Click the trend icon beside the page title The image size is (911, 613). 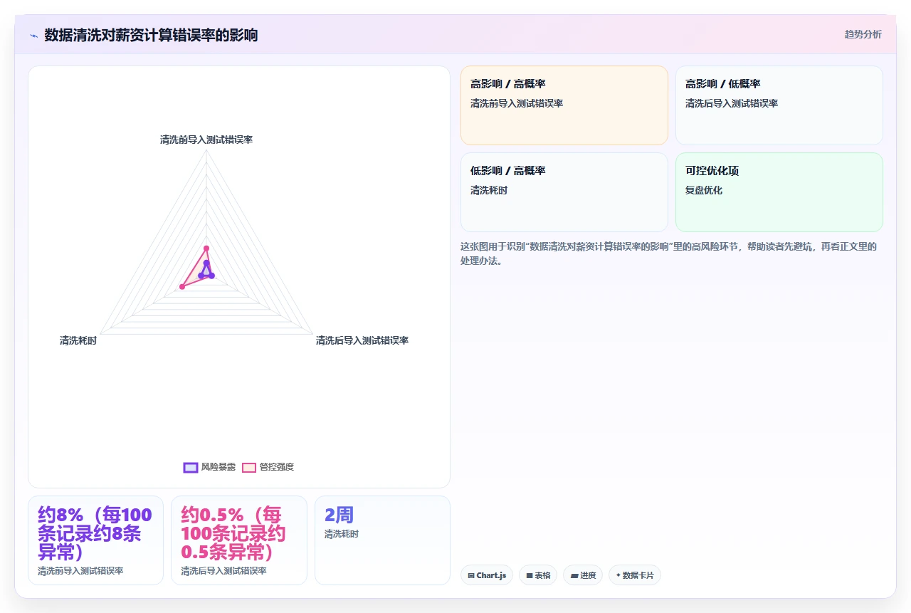click(x=33, y=35)
